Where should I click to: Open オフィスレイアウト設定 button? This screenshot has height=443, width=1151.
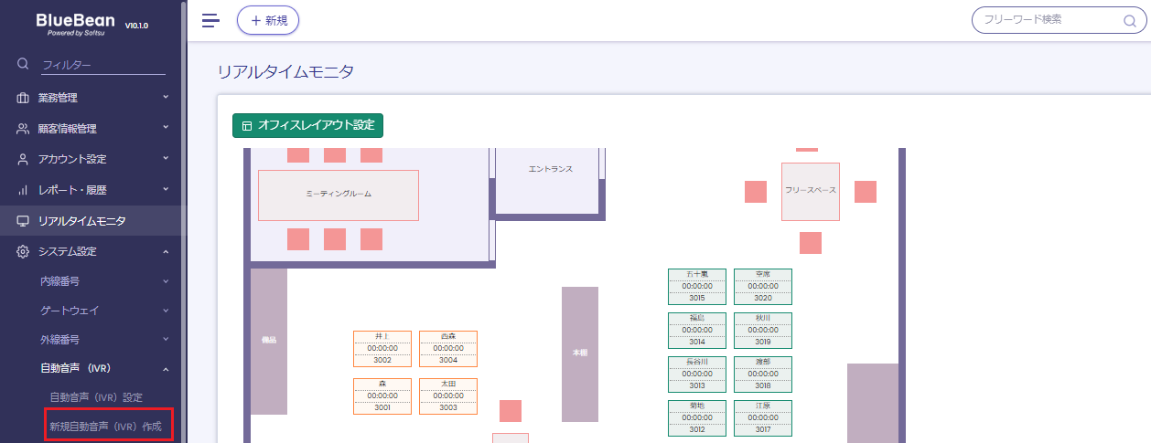click(307, 125)
